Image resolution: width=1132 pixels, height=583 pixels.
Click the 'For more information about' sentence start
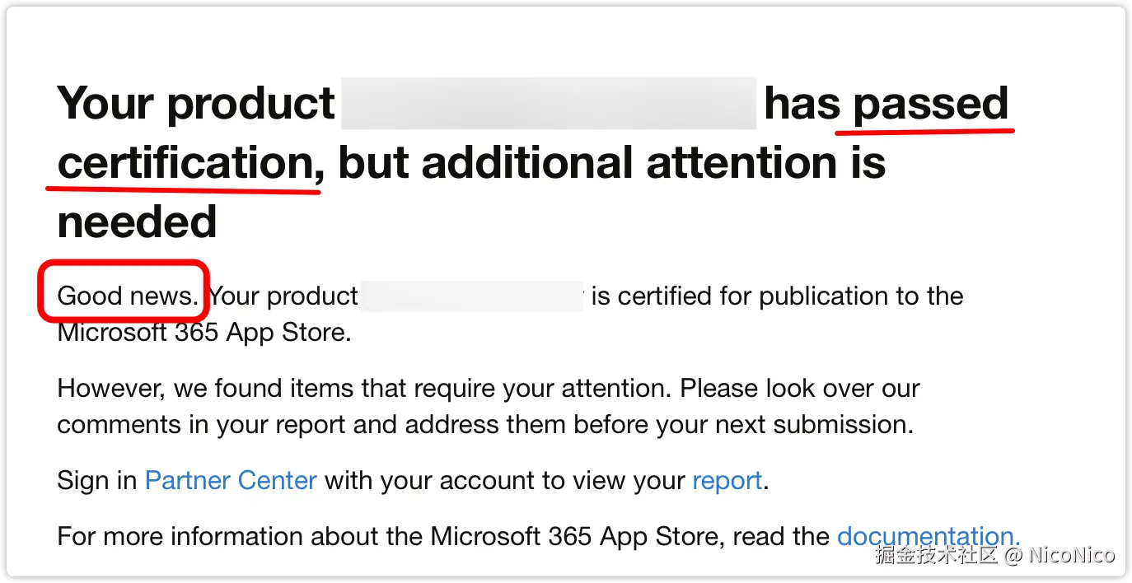click(239, 537)
